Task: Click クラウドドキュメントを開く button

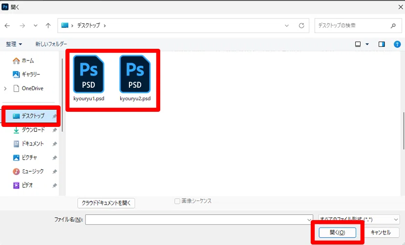Action: click(106, 203)
